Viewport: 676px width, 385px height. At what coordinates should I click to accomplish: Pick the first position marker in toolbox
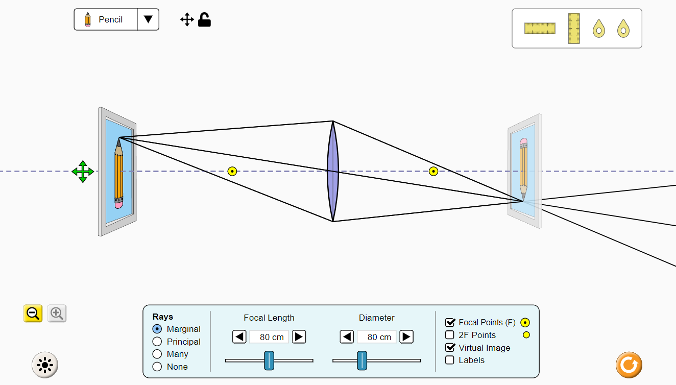(598, 29)
